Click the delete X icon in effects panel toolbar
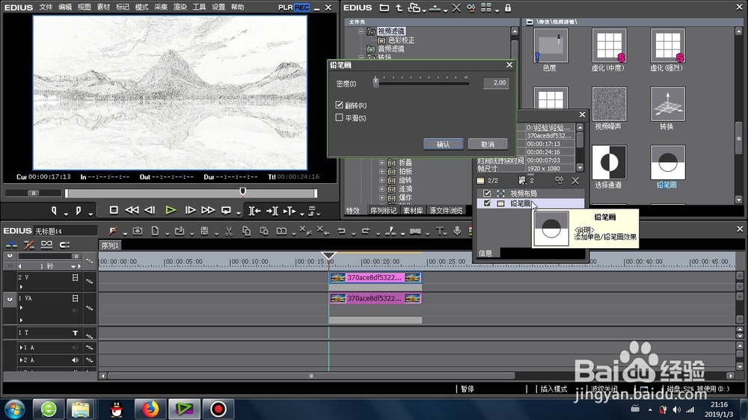This screenshot has width=748, height=420. (456, 8)
